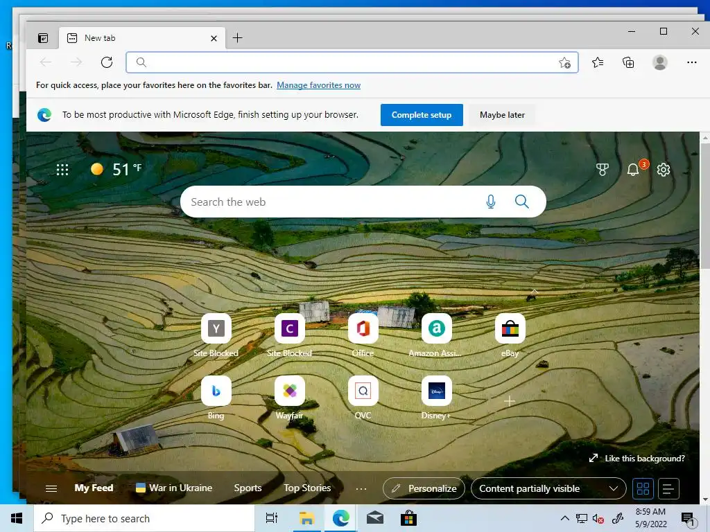Open the Wayfair quick link
This screenshot has height=532, width=710.
tap(289, 397)
